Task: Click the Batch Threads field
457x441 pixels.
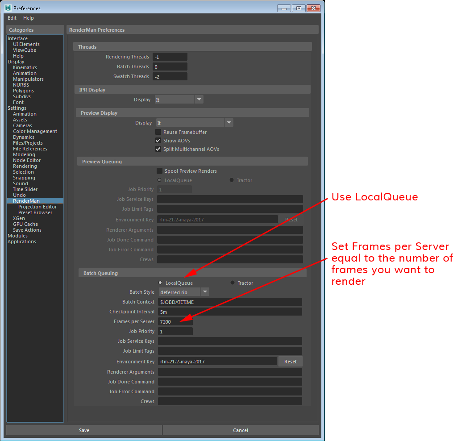Action: click(170, 67)
